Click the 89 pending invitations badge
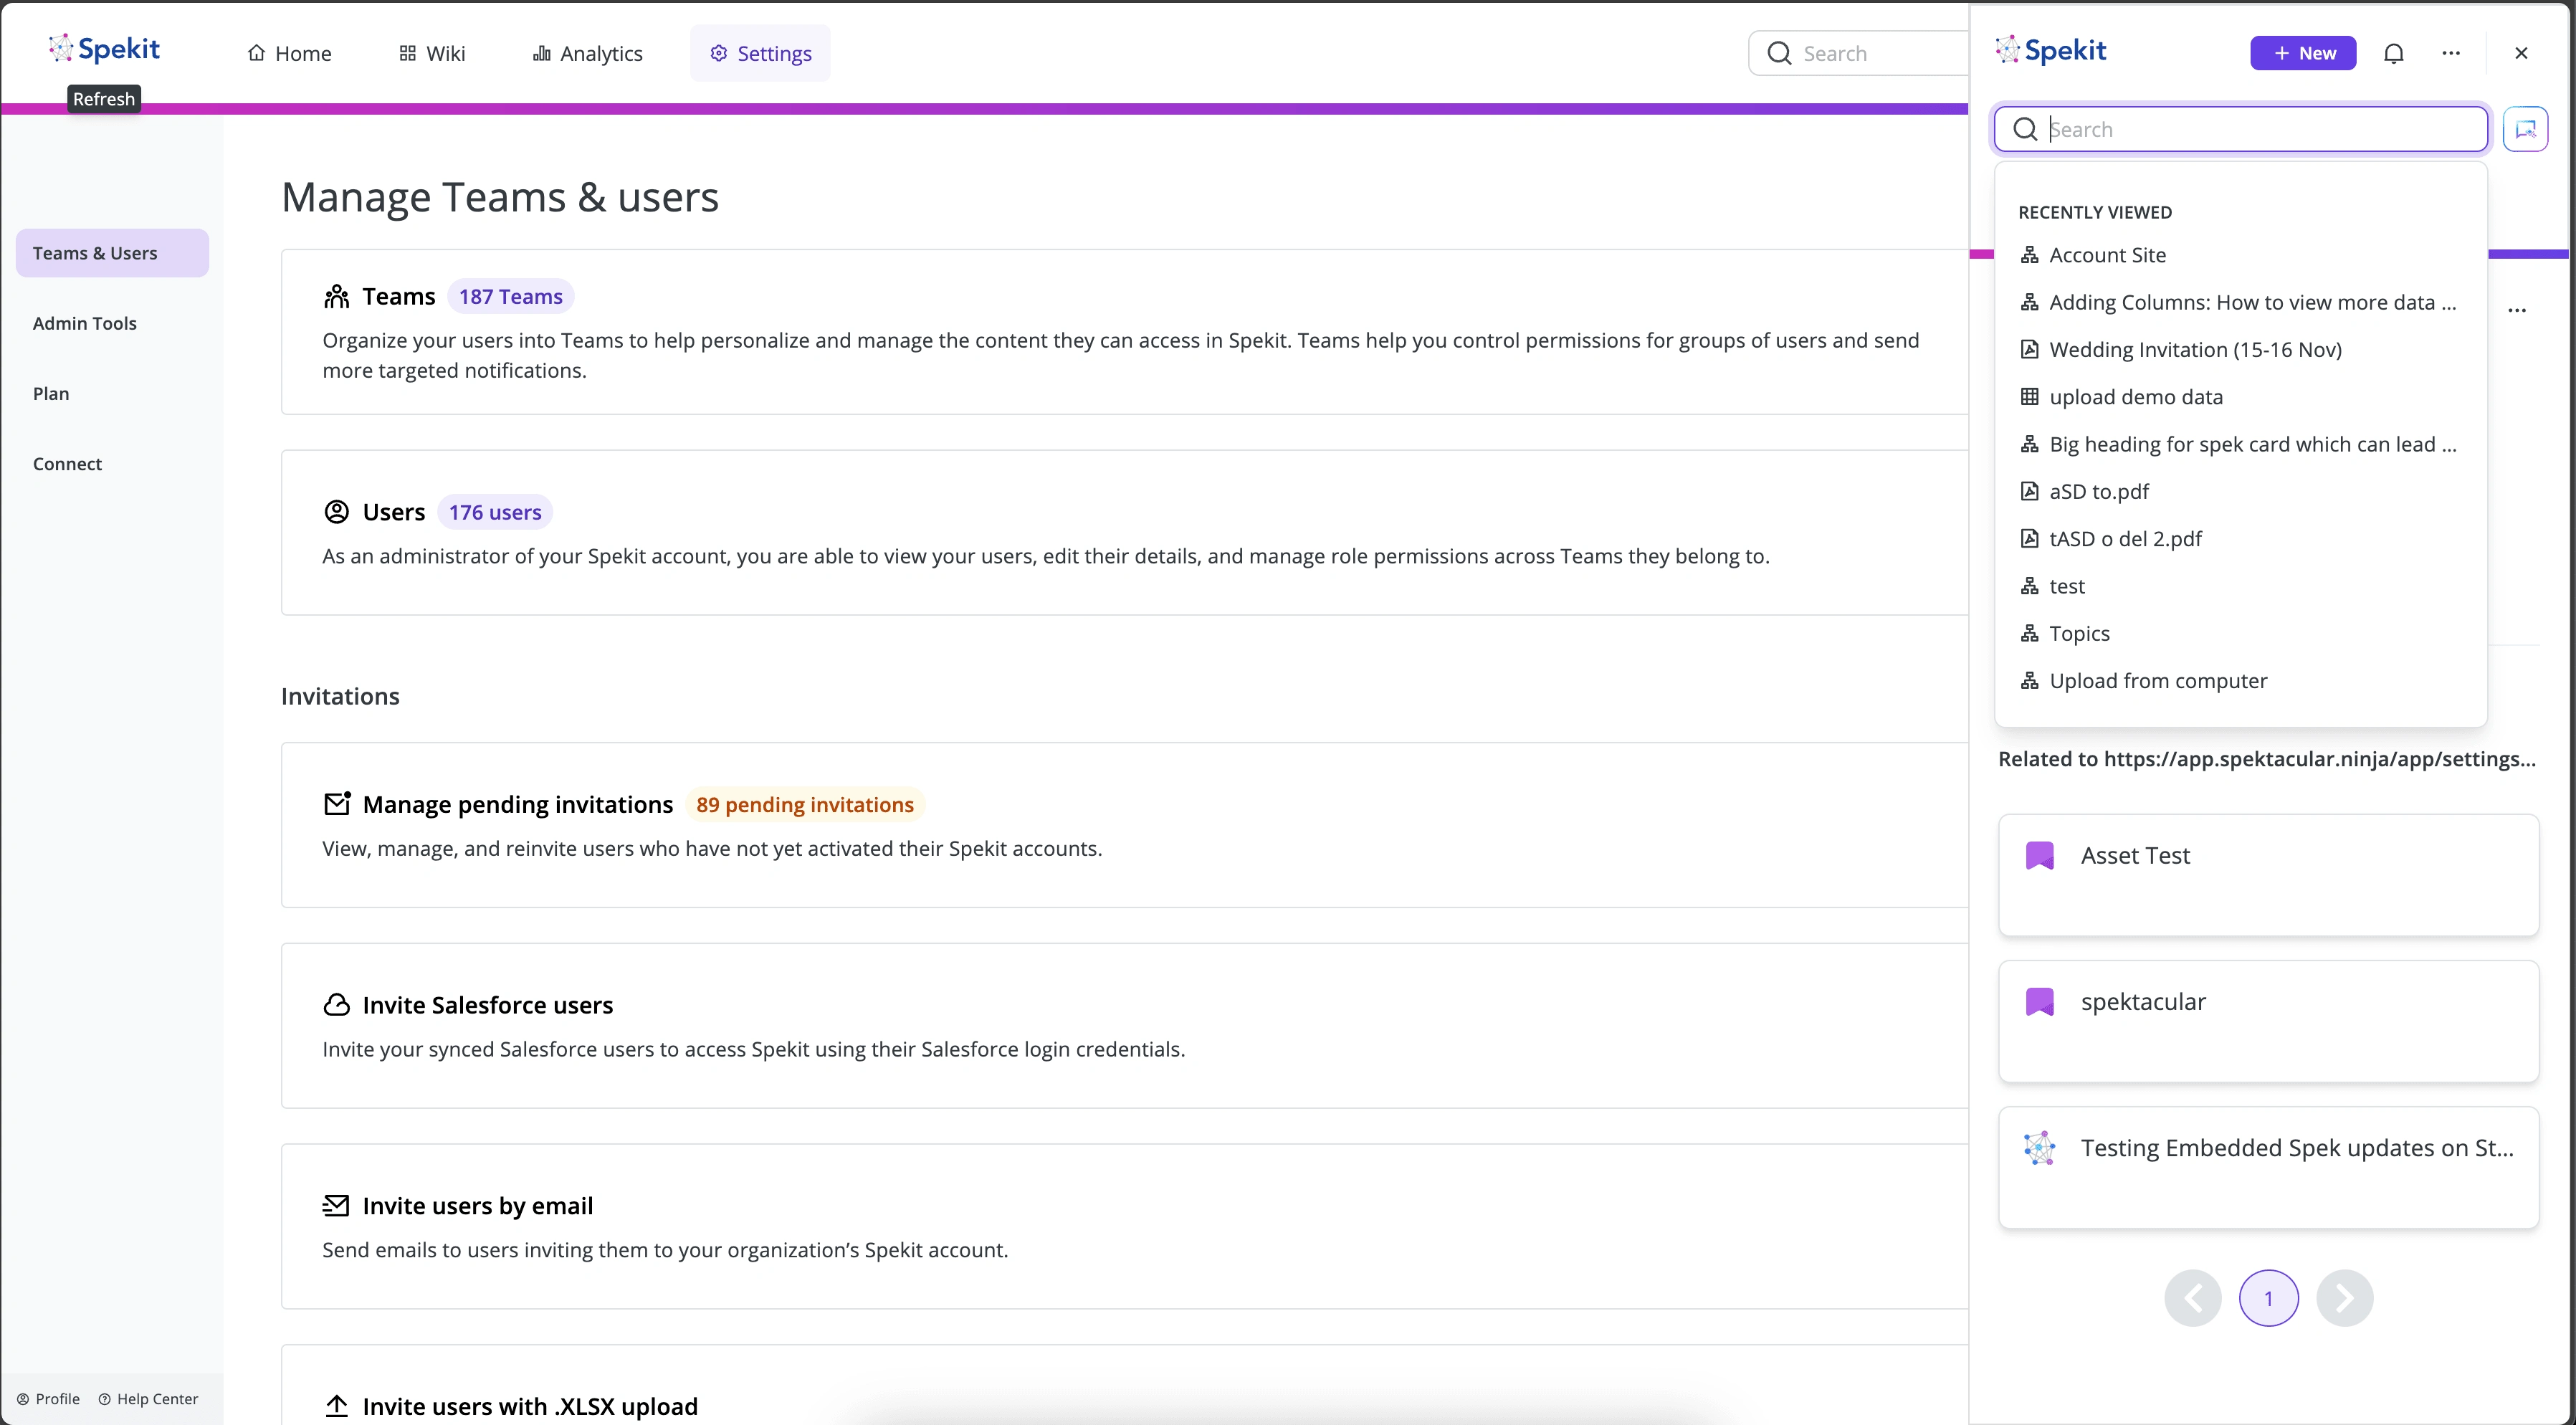This screenshot has height=1425, width=2576. pyautogui.click(x=805, y=804)
